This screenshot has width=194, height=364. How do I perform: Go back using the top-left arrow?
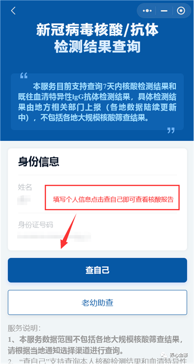pyautogui.click(x=13, y=11)
